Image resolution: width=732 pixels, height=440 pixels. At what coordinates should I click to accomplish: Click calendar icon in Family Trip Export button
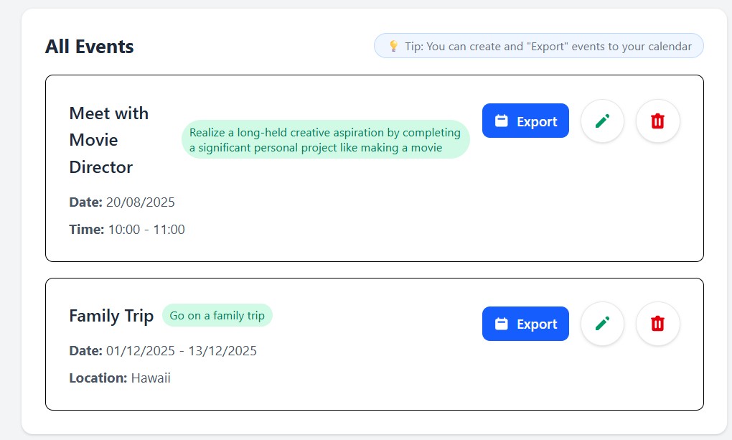[x=502, y=324]
